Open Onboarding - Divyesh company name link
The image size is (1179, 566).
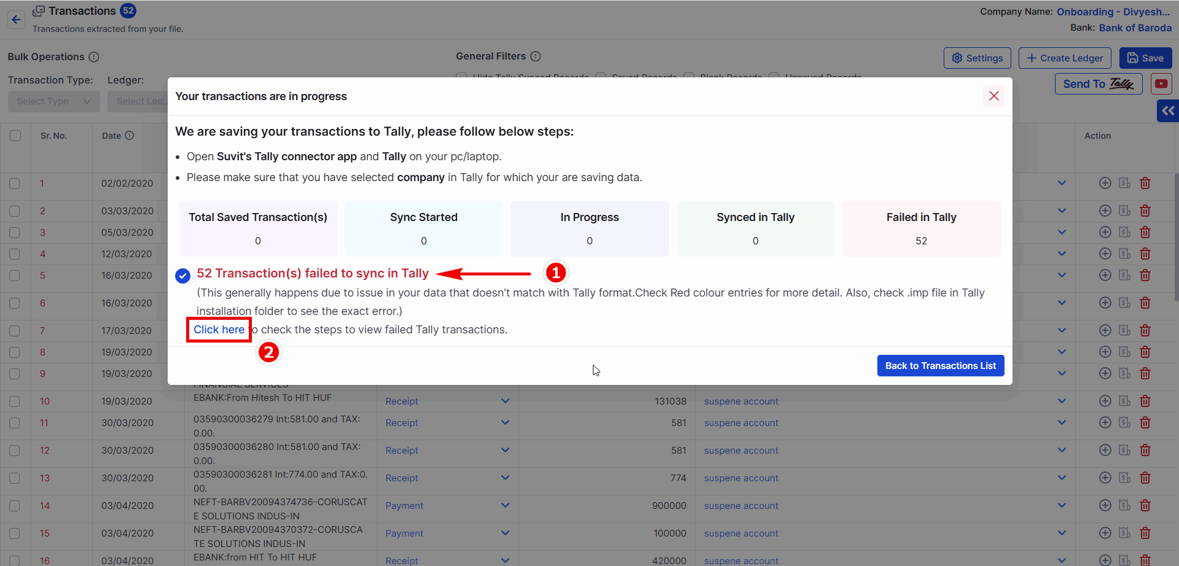[1113, 12]
